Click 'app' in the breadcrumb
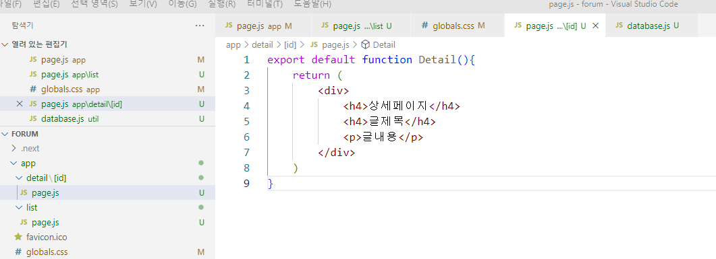The height and width of the screenshot is (259, 716). pyautogui.click(x=233, y=44)
